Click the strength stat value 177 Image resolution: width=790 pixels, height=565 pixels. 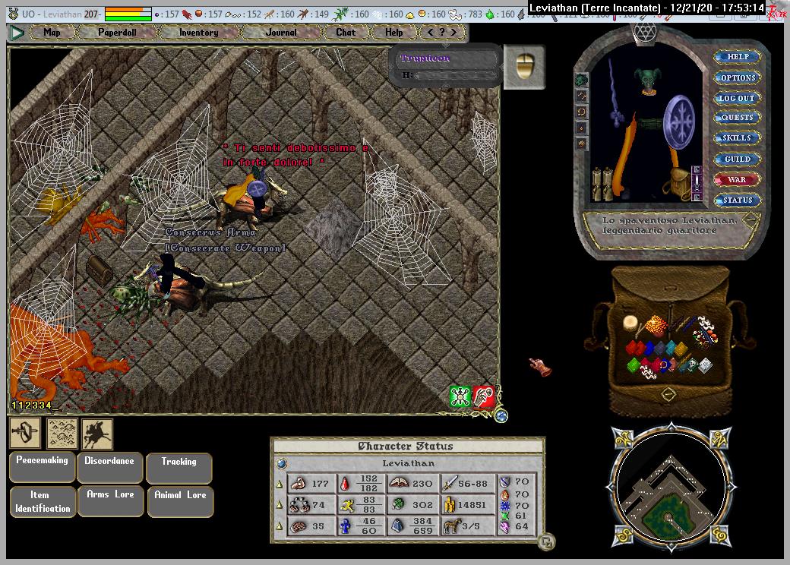coord(320,484)
